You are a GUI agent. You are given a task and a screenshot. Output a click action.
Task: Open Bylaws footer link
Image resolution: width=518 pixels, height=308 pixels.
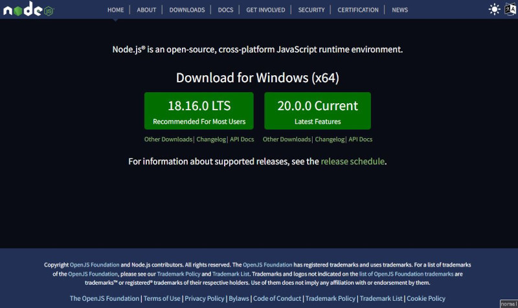click(x=239, y=298)
